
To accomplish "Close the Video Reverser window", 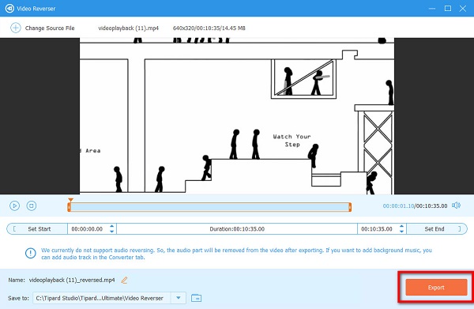I will 462,9.
